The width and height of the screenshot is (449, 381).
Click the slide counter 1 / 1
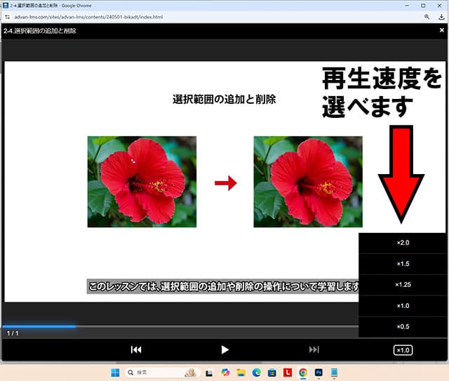tap(13, 333)
